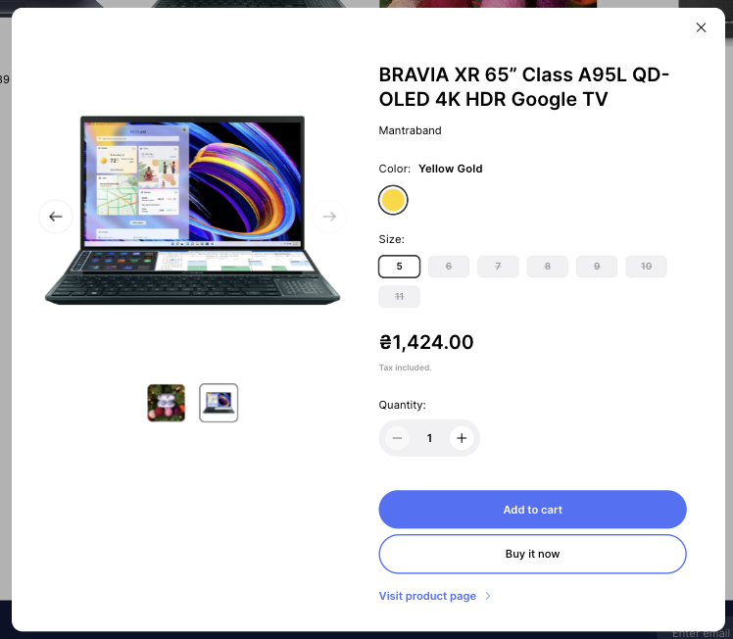This screenshot has height=639, width=733.
Task: View the laptop thumbnail image
Action: point(219,403)
